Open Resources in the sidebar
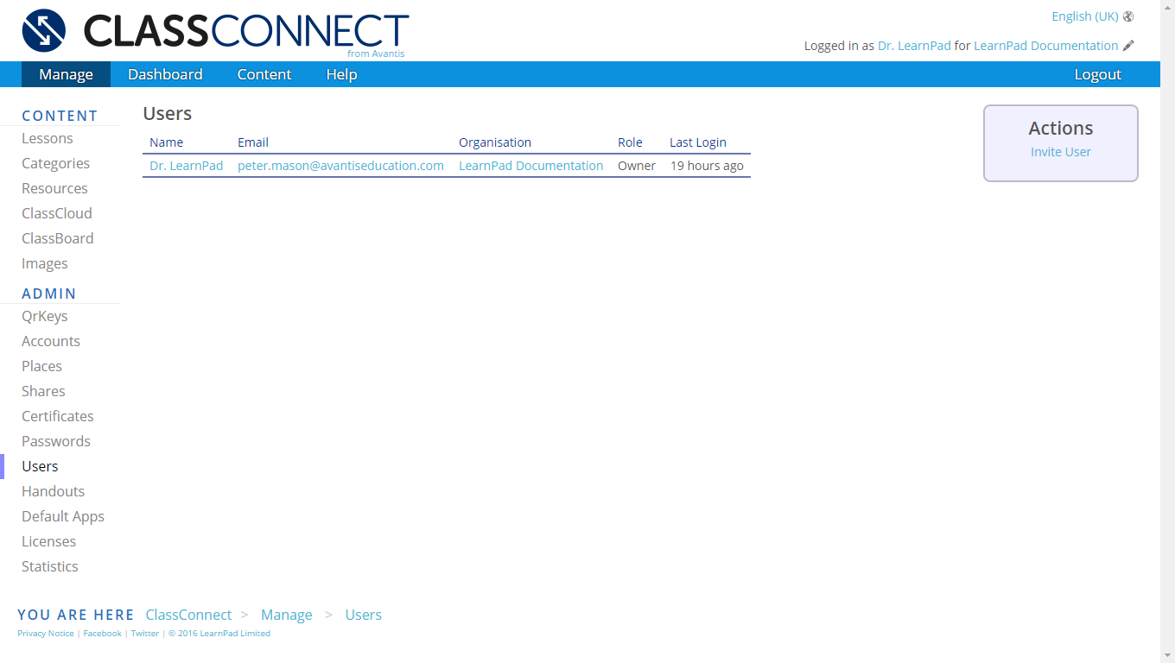 click(54, 188)
